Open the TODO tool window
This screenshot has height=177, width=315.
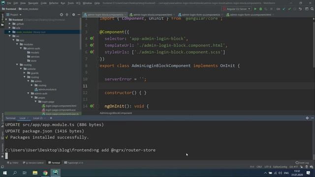(13, 163)
